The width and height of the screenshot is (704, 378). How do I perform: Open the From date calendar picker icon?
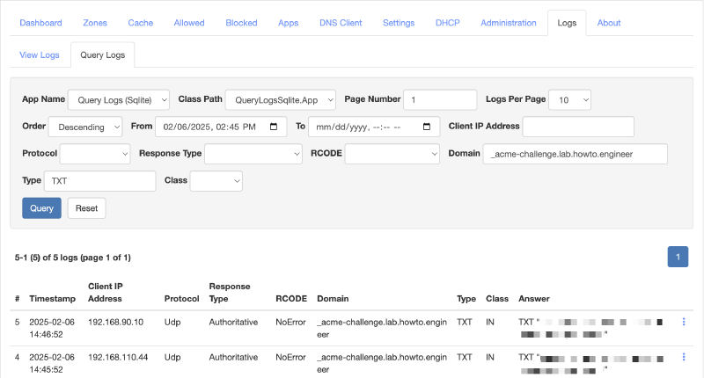[x=274, y=127]
